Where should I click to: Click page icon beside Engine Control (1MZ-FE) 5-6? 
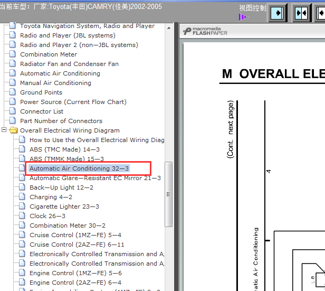(22, 273)
